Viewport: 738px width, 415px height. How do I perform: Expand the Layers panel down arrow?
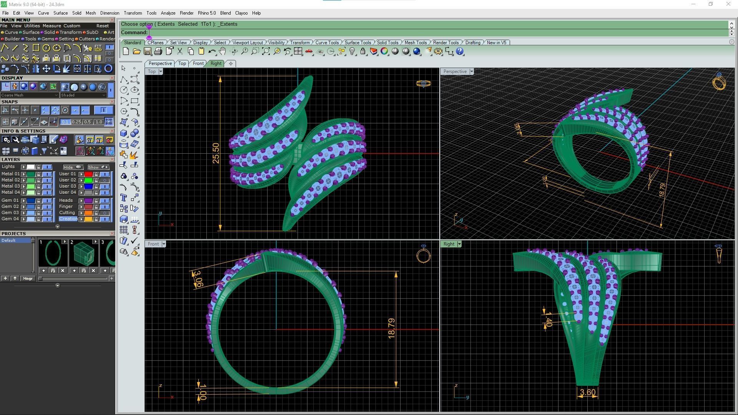[58, 227]
